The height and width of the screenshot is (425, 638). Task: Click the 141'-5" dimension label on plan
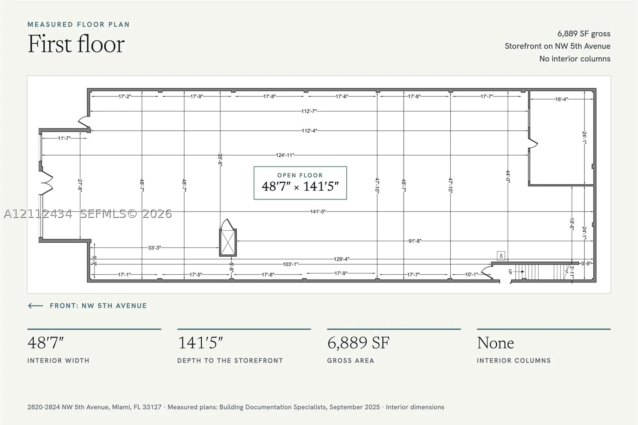[318, 212]
